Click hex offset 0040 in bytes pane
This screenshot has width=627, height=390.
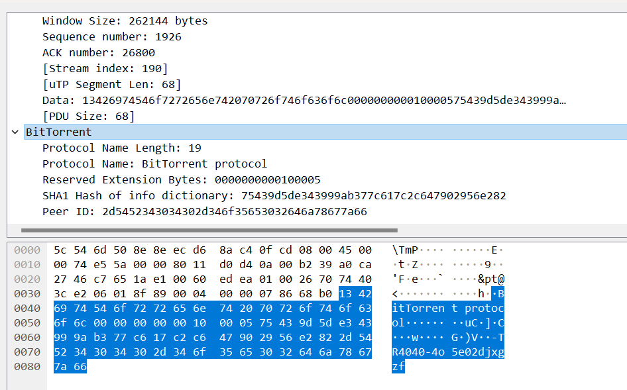point(27,309)
